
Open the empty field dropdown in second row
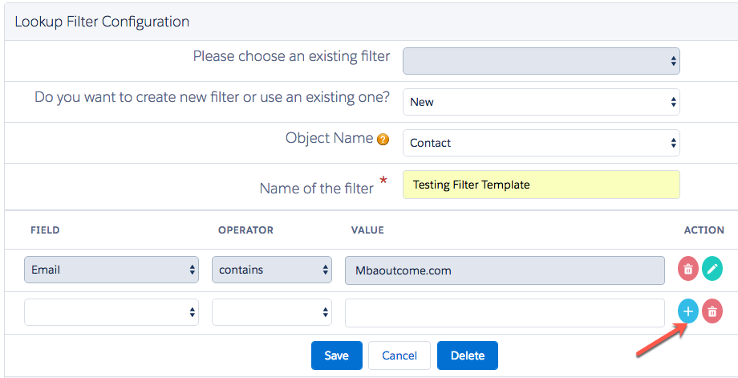(x=112, y=312)
